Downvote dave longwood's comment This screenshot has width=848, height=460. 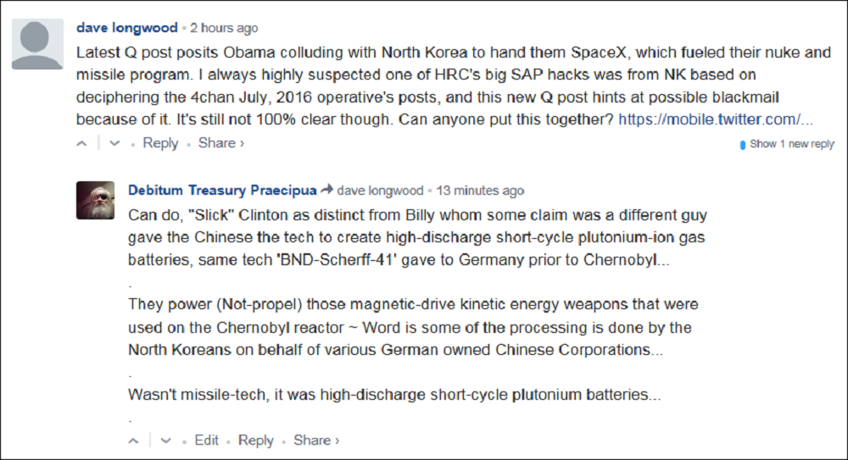pos(115,144)
